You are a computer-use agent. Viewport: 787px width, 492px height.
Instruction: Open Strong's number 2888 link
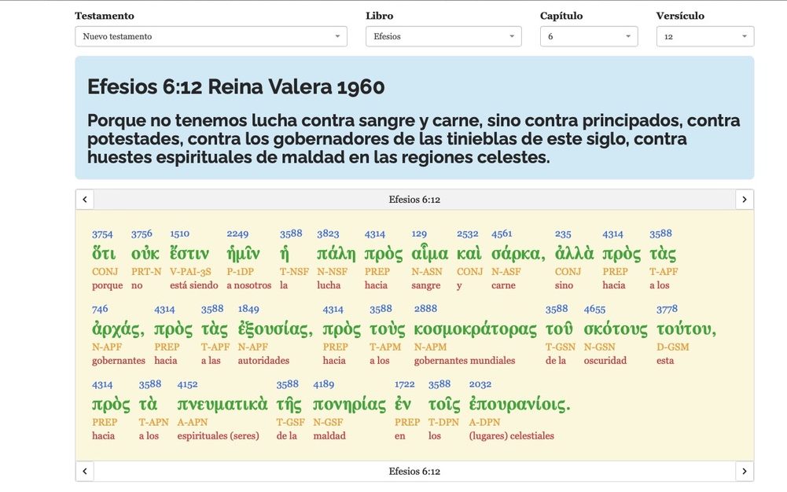(x=425, y=309)
